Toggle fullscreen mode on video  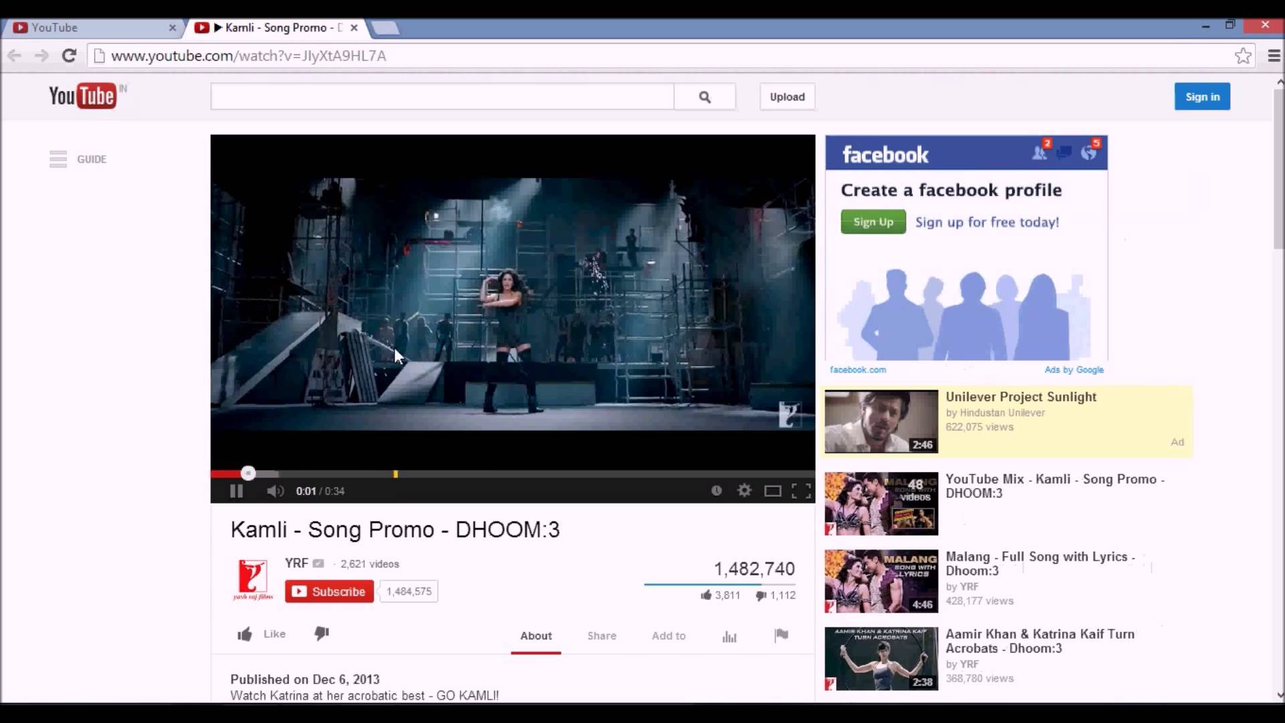coord(800,490)
